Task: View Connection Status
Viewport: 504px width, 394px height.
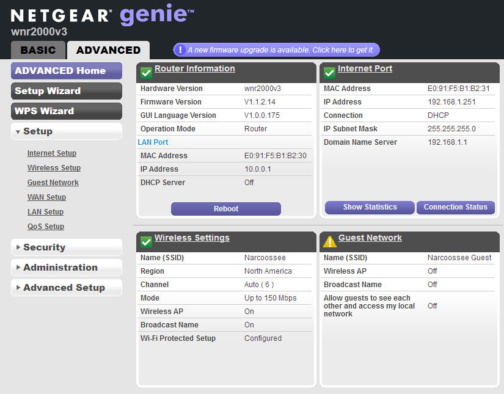Action: pyautogui.click(x=456, y=207)
